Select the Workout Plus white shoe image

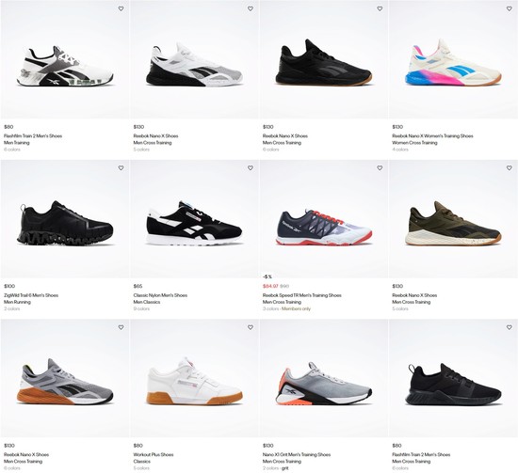[194, 381]
